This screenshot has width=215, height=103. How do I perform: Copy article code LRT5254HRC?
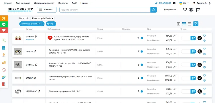(39, 91)
